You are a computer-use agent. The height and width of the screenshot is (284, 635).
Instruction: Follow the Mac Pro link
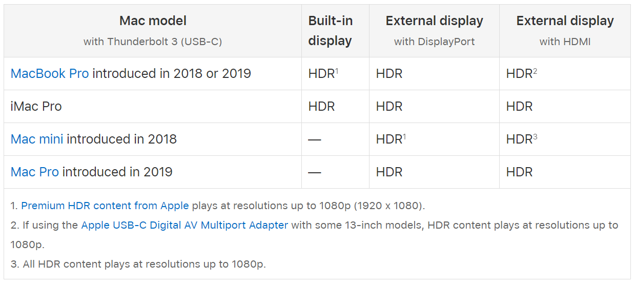(35, 172)
